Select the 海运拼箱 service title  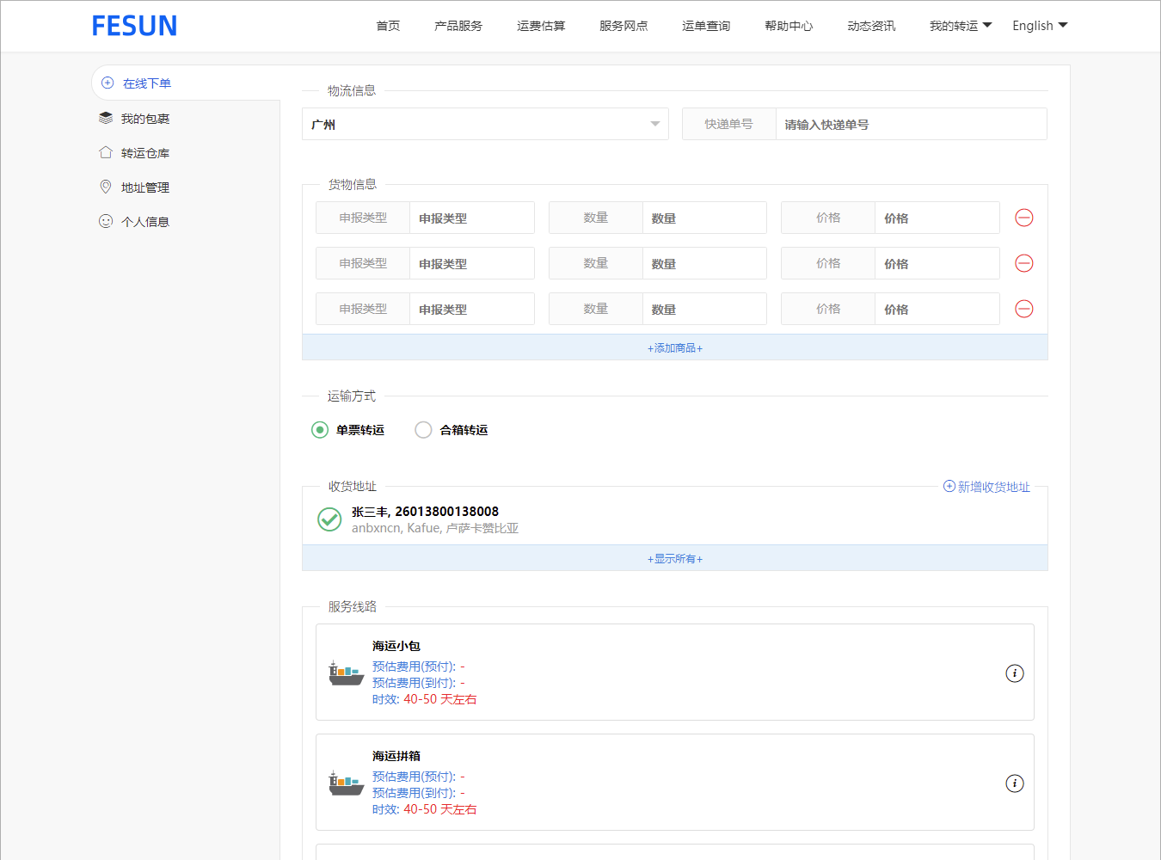[396, 756]
